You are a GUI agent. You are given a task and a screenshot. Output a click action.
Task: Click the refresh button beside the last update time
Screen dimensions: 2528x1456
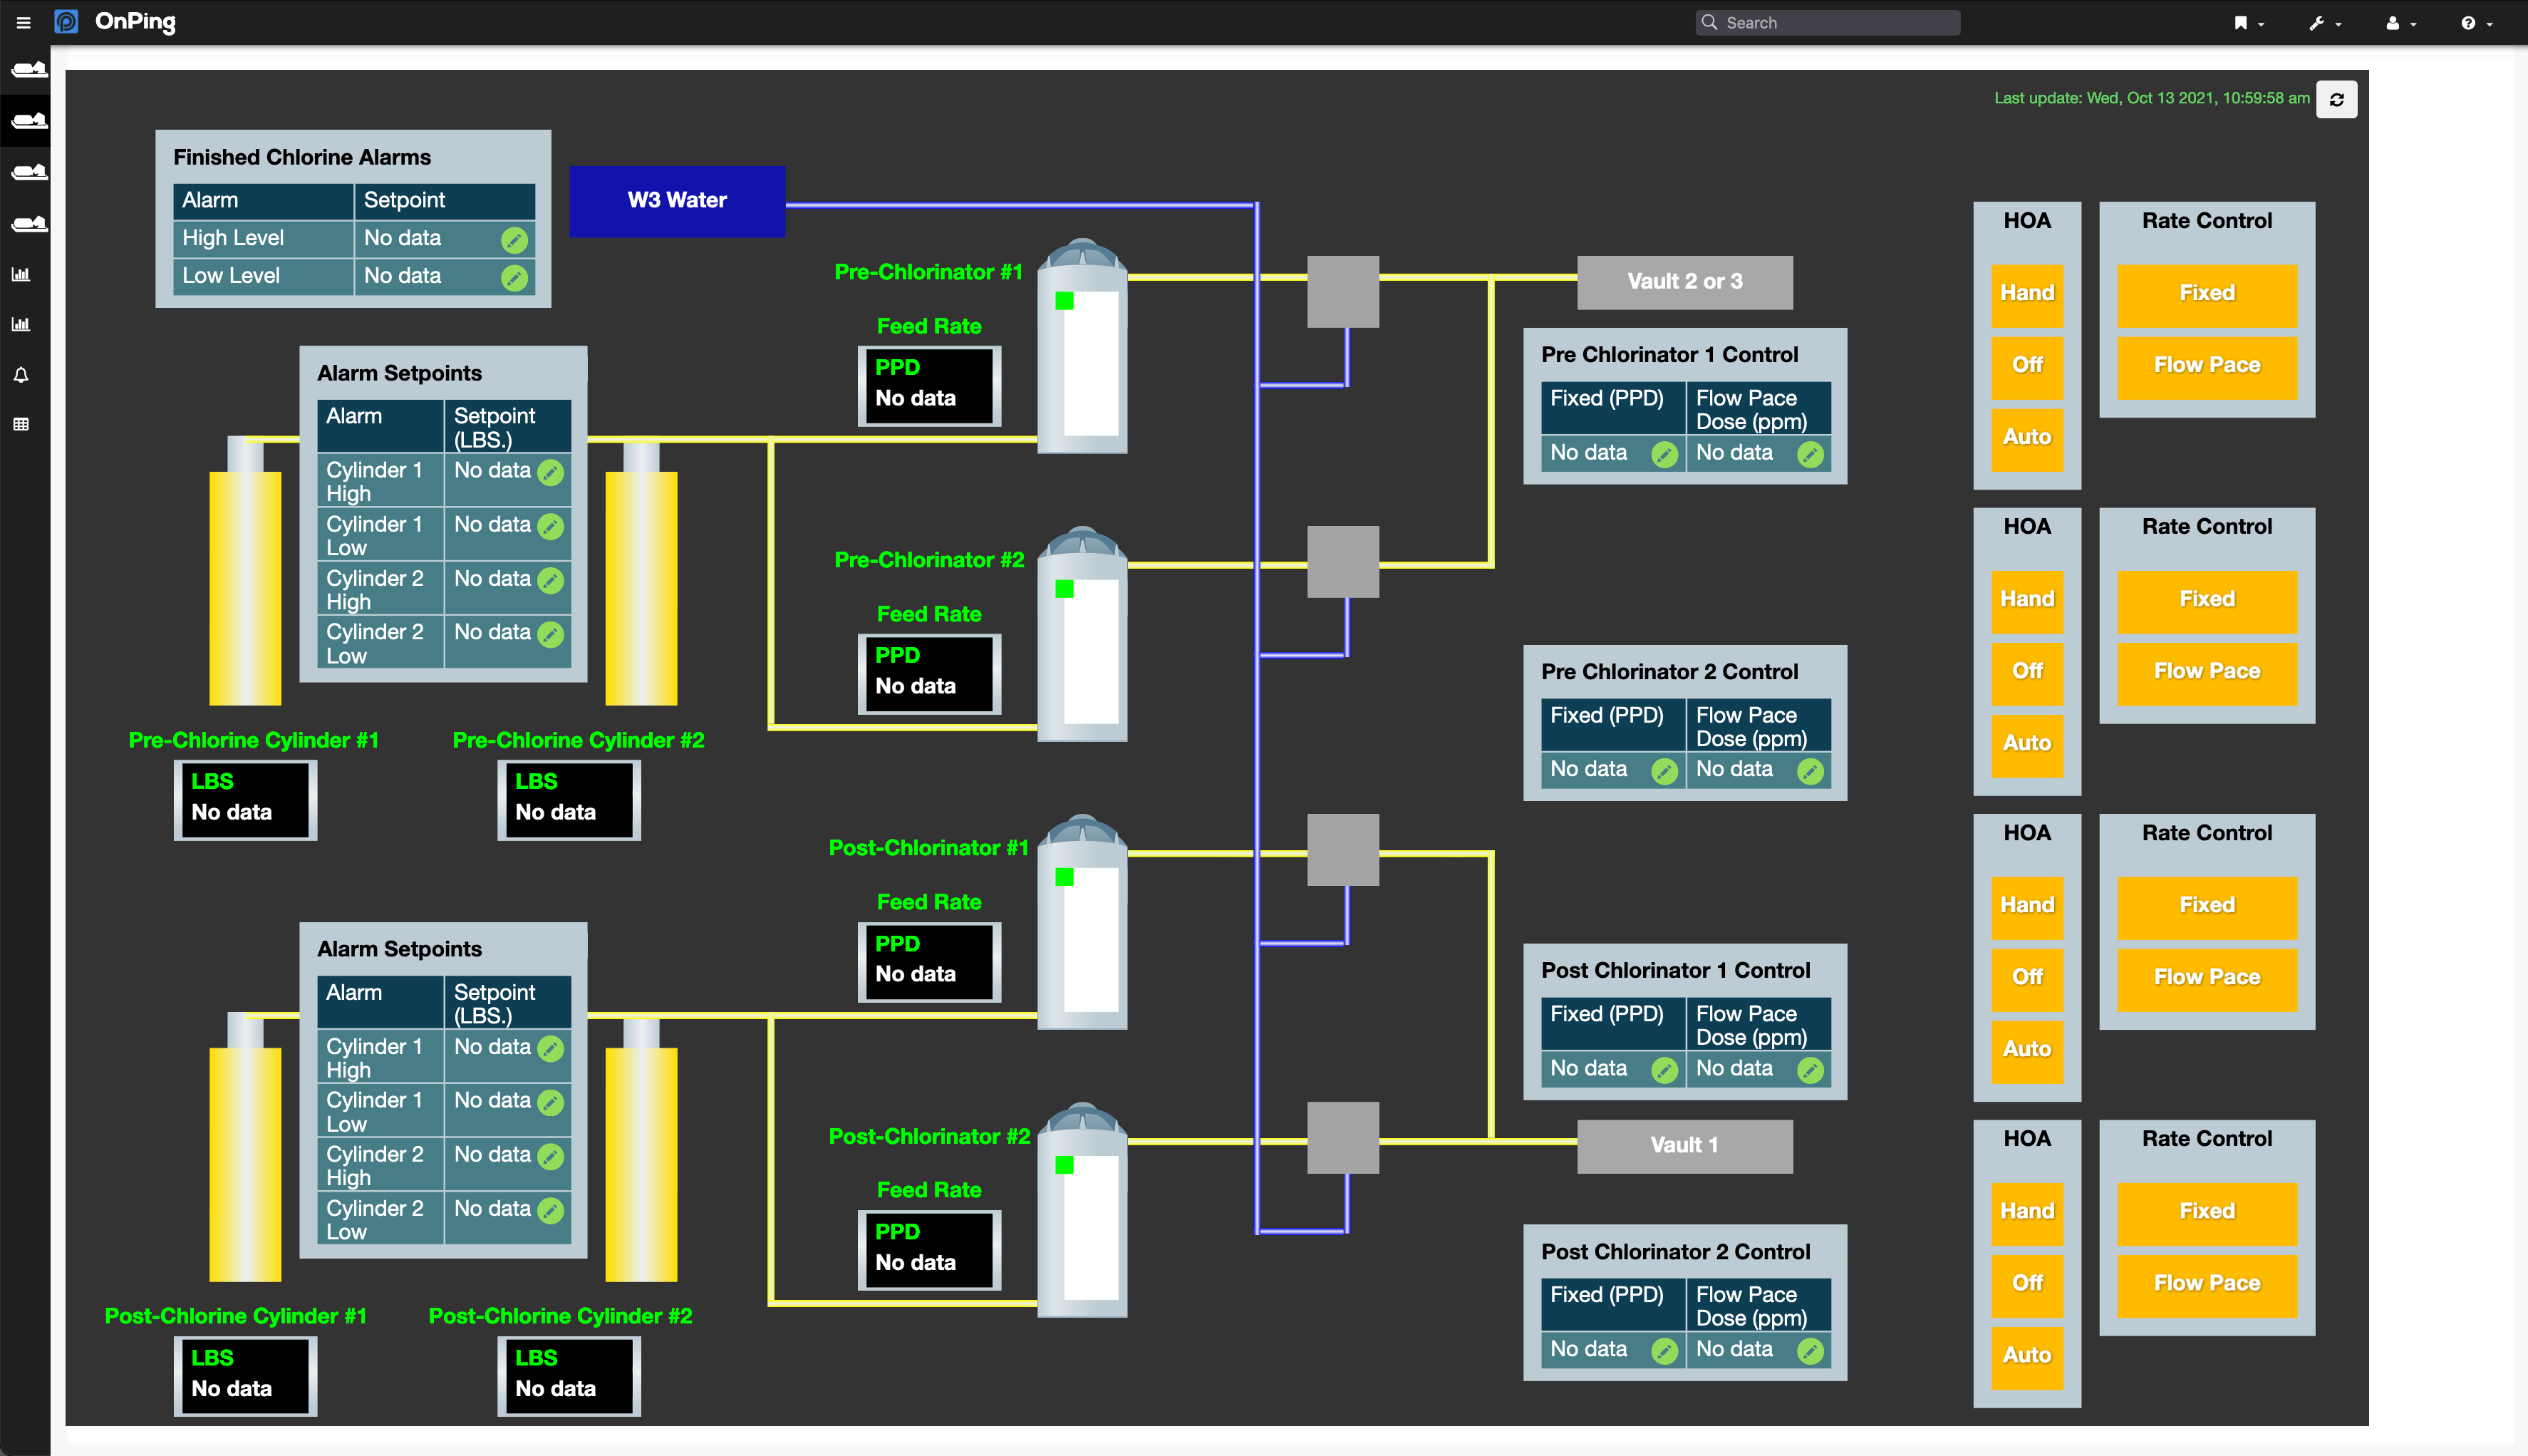point(2336,99)
